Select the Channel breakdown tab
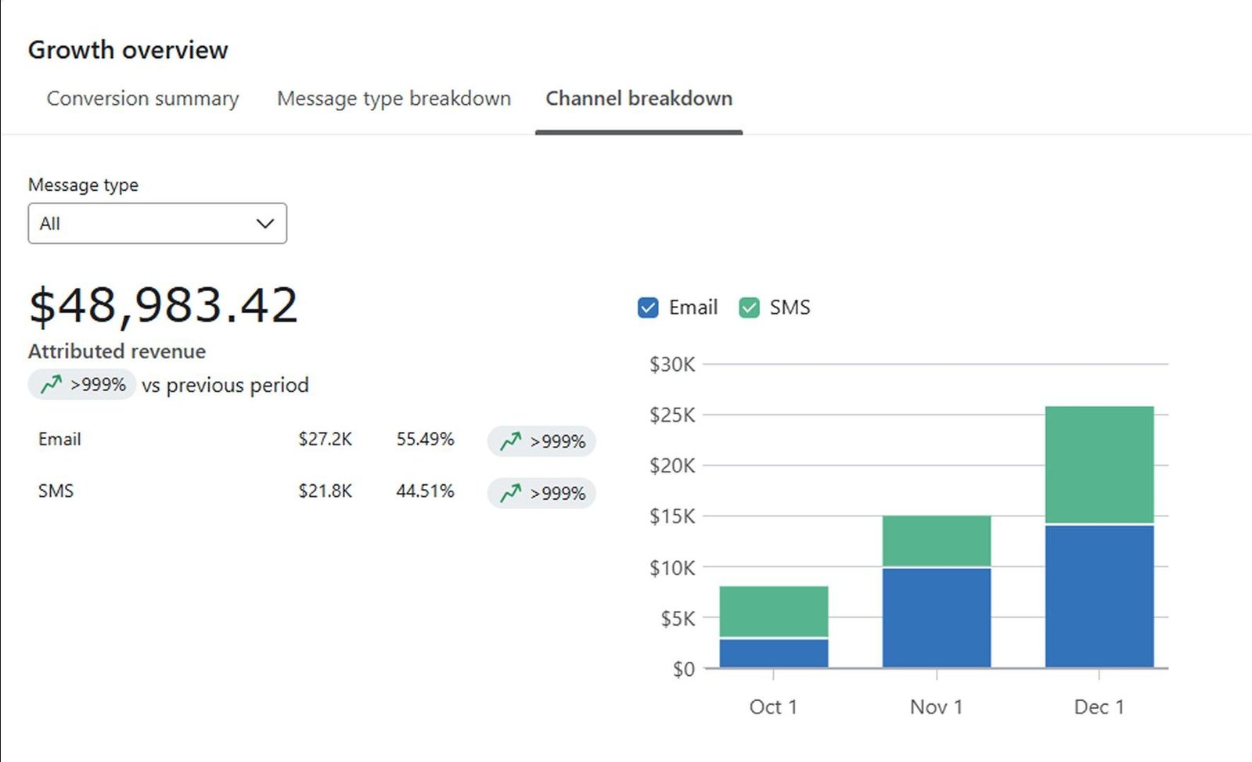Image resolution: width=1252 pixels, height=762 pixels. pyautogui.click(x=639, y=99)
